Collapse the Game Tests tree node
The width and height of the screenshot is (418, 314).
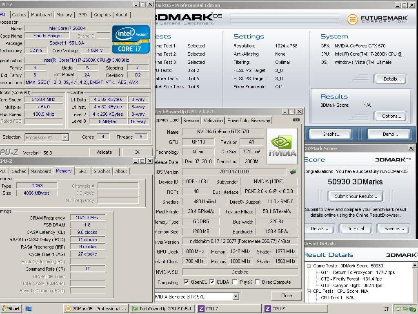click(309, 266)
